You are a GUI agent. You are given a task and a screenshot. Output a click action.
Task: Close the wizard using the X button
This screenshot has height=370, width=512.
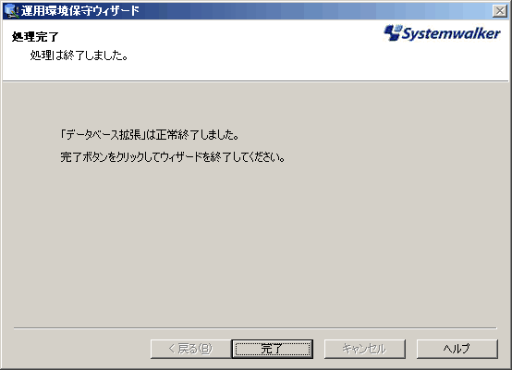click(x=500, y=11)
